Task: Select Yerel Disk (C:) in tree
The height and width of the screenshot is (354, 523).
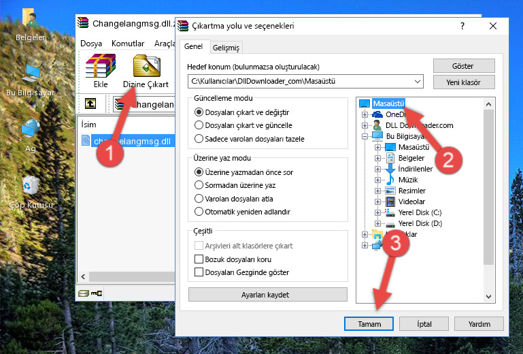Action: tap(420, 212)
